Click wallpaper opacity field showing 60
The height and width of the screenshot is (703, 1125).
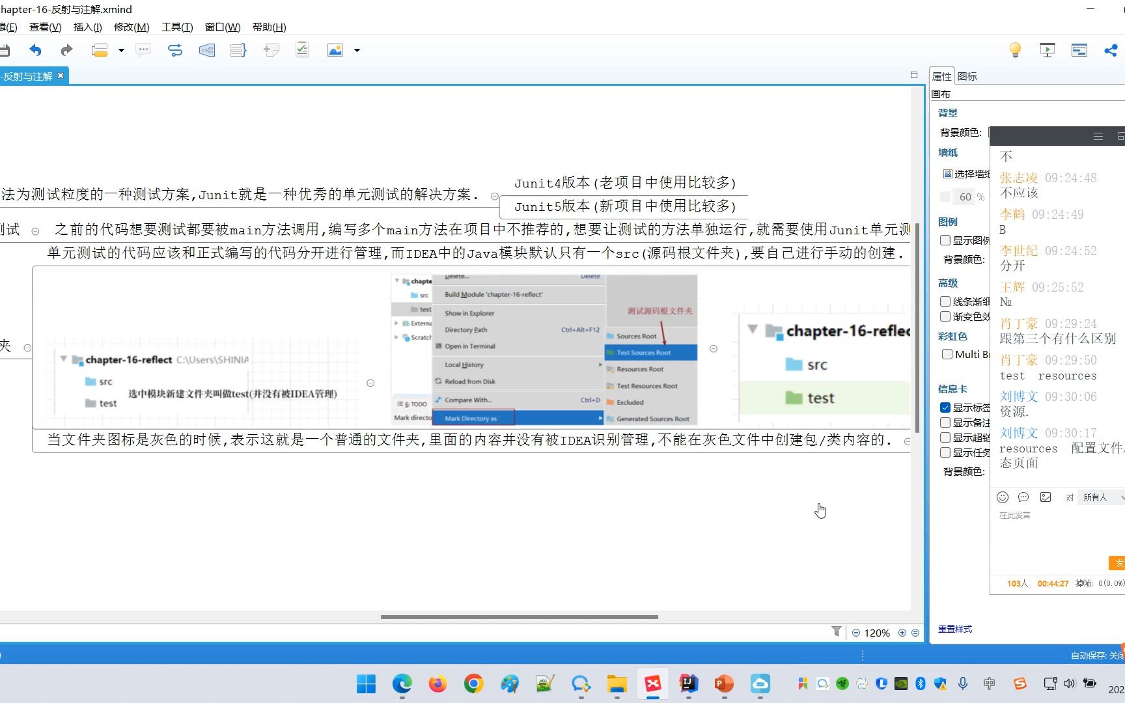pos(964,197)
